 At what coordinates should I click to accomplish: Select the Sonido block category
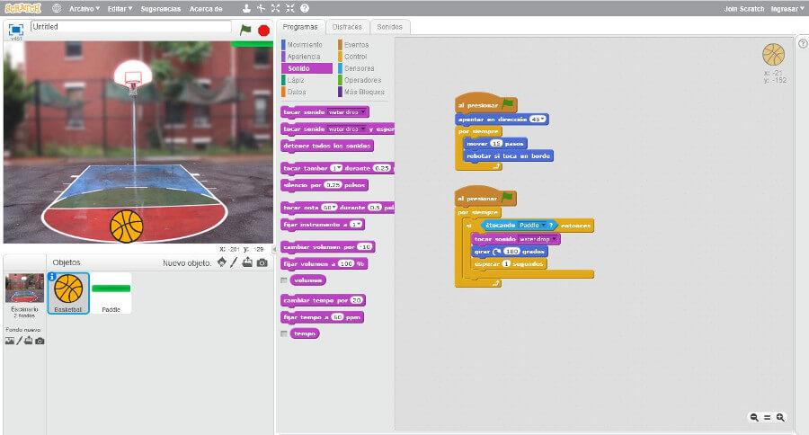click(x=307, y=68)
